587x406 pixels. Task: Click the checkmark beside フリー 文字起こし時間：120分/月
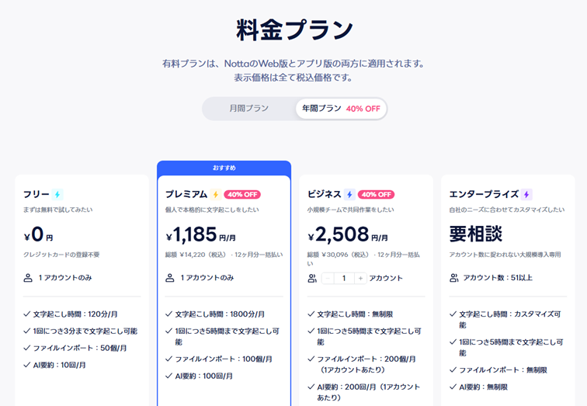[x=27, y=314]
